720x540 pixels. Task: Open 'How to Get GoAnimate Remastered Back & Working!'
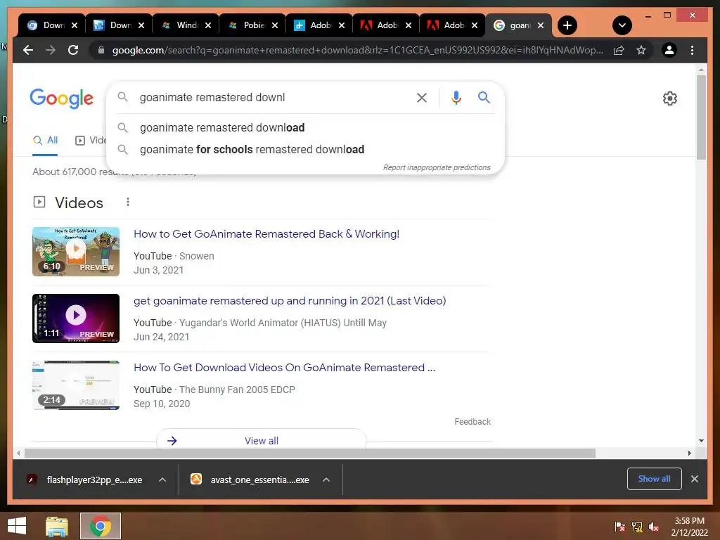tap(266, 234)
